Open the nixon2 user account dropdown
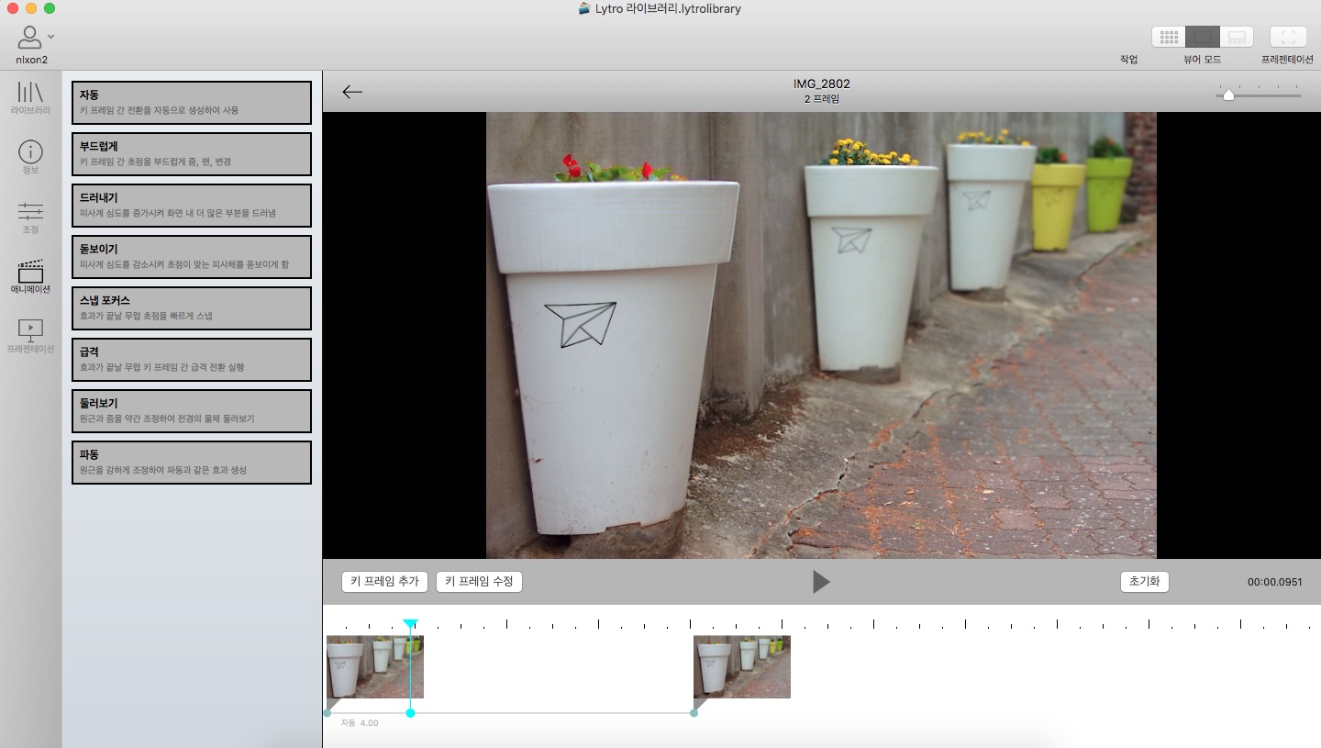Screen dimensions: 1321x748 (36, 38)
